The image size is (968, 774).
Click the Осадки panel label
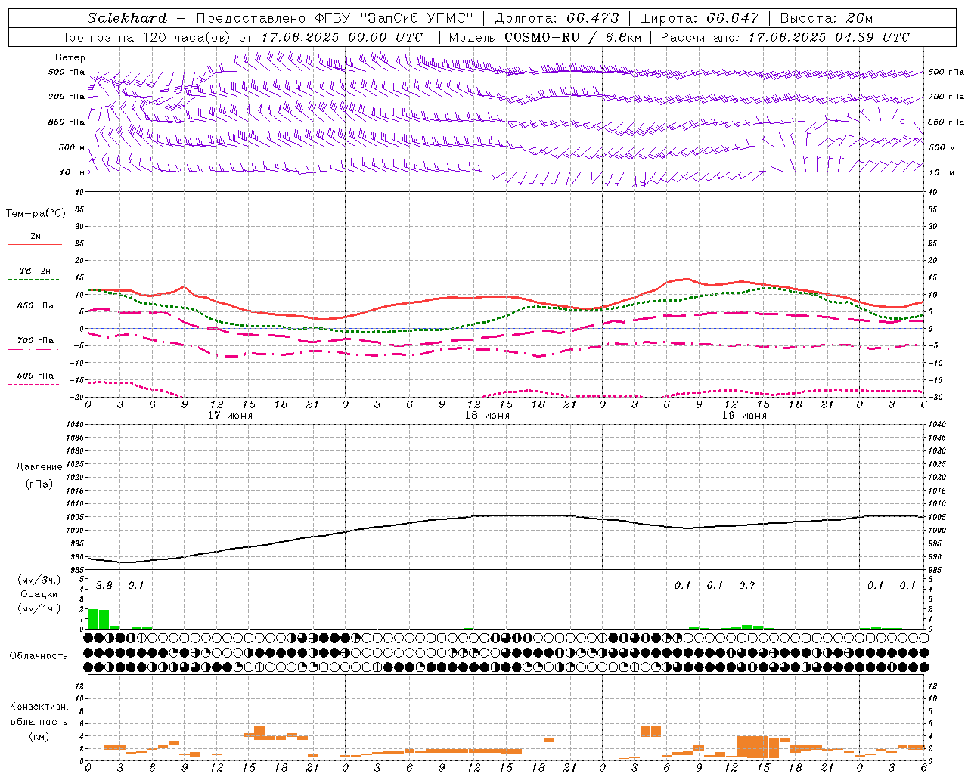[39, 594]
